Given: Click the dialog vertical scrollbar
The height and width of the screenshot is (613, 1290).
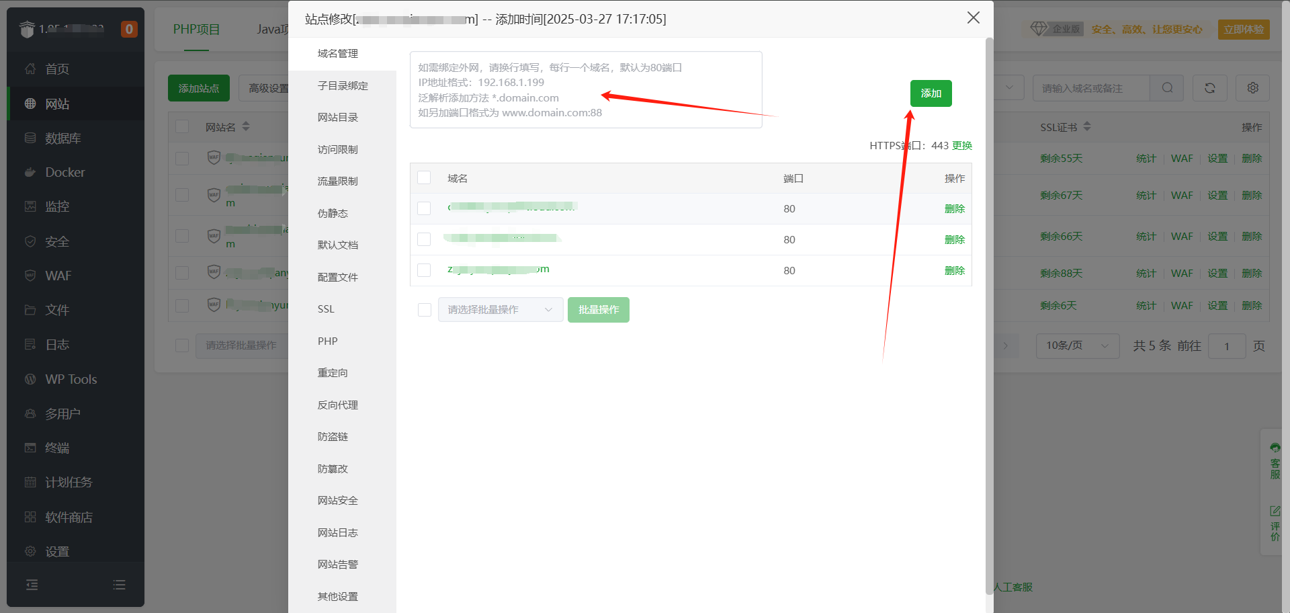Looking at the screenshot, I should coord(989,316).
